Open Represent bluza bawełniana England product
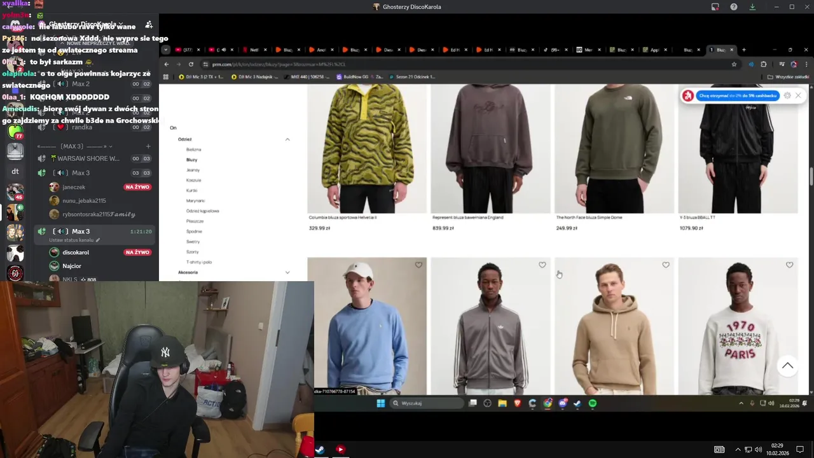This screenshot has height=458, width=814. (x=467, y=218)
